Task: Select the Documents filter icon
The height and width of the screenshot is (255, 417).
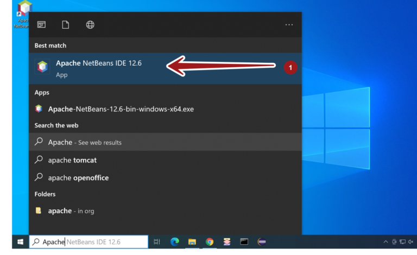Action: pyautogui.click(x=66, y=25)
